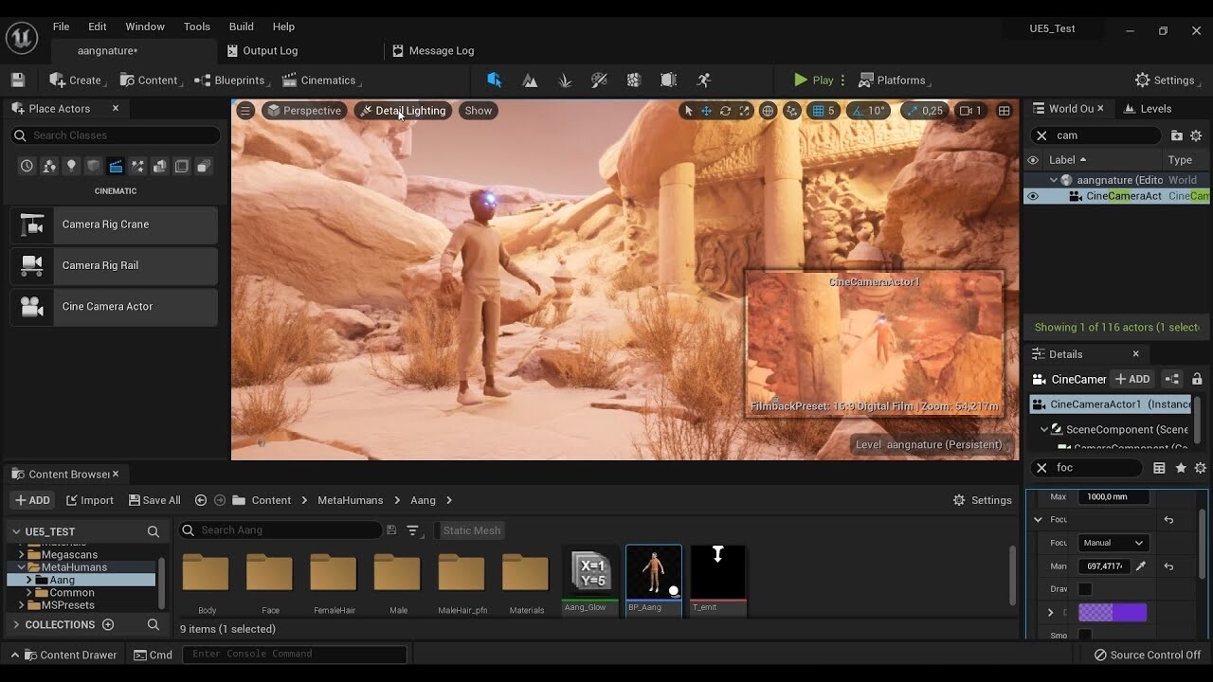This screenshot has width=1213, height=682.
Task: Collapse the Focus Settings section
Action: point(1038,519)
